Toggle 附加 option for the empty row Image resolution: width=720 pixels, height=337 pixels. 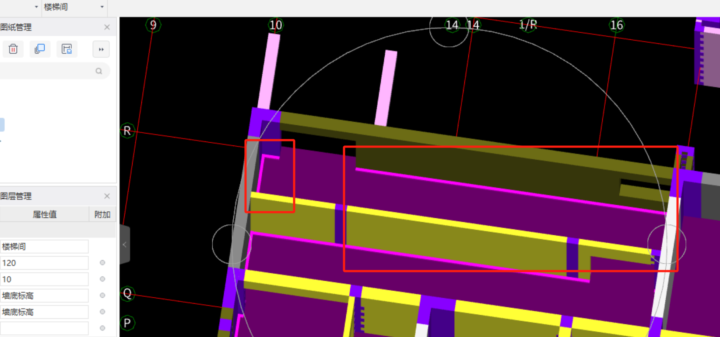point(102,328)
